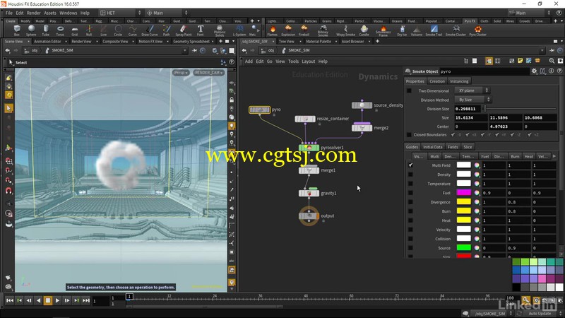Open network editor Tools menu
Viewport: 565px width, 318px height.
(293, 61)
